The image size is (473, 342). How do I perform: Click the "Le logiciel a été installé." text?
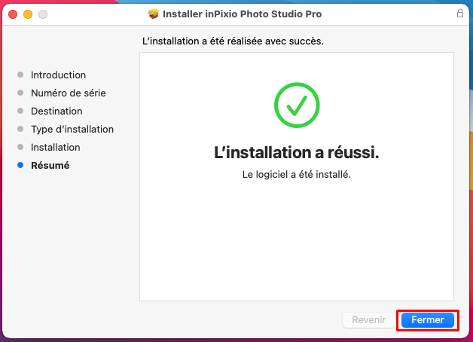pyautogui.click(x=297, y=174)
